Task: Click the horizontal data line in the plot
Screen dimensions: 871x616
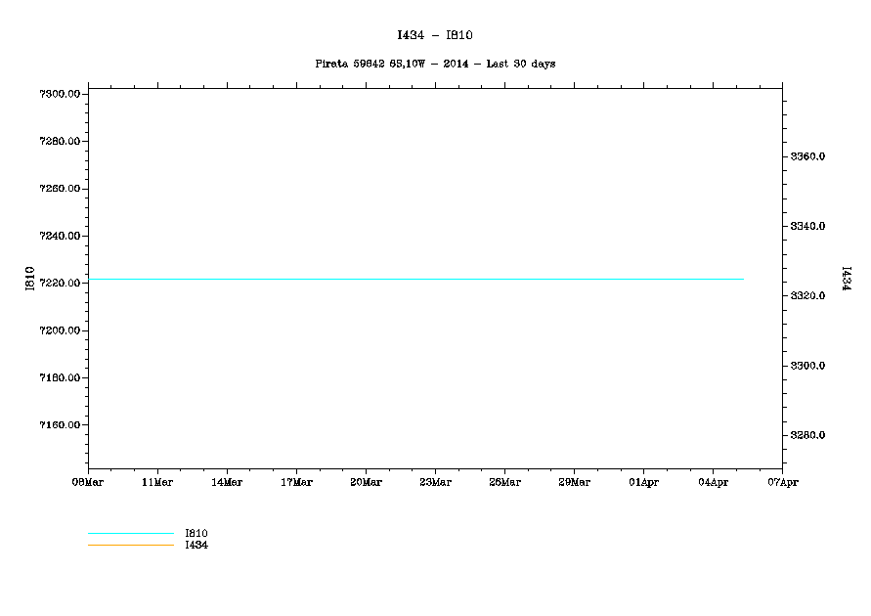Action: coord(415,280)
